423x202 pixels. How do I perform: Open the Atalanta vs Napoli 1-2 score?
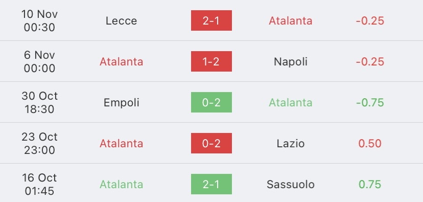click(211, 61)
